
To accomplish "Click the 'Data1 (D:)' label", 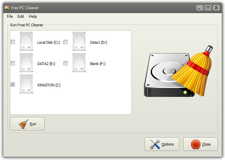I will tap(98, 42).
